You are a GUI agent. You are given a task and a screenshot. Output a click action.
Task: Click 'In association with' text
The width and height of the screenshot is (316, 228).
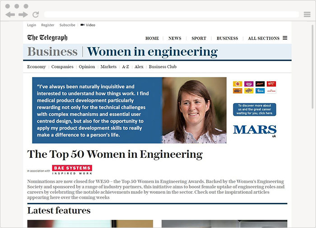click(38, 171)
